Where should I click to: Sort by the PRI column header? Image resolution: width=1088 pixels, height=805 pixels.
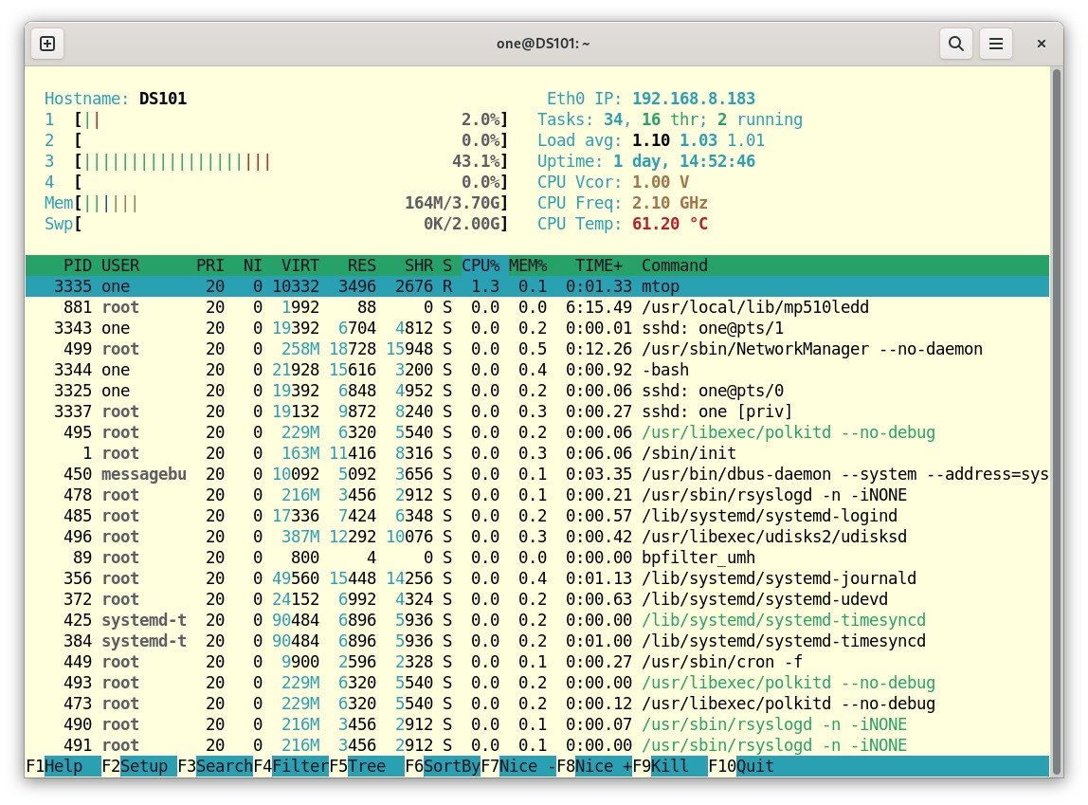[x=210, y=265]
